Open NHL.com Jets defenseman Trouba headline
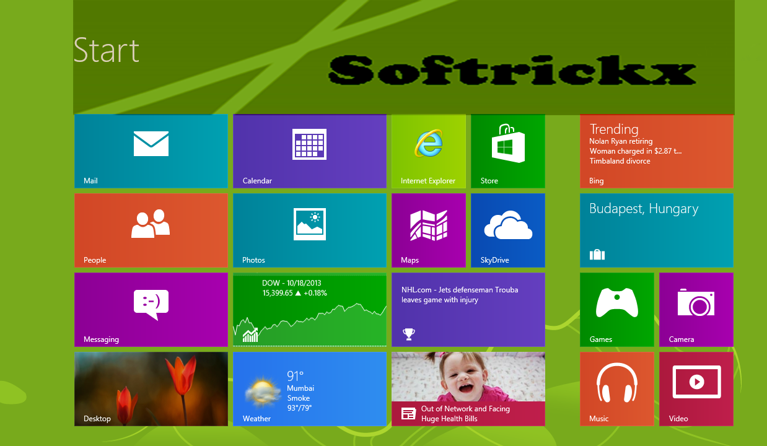Screen dimensions: 767x446 click(460, 295)
